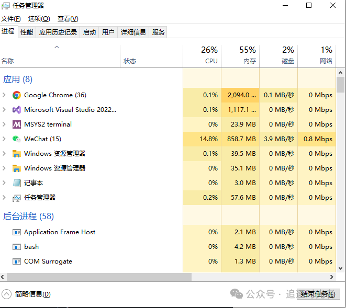Image resolution: width=346 pixels, height=308 pixels.
Task: Click the WeChat process icon
Action: (x=17, y=139)
